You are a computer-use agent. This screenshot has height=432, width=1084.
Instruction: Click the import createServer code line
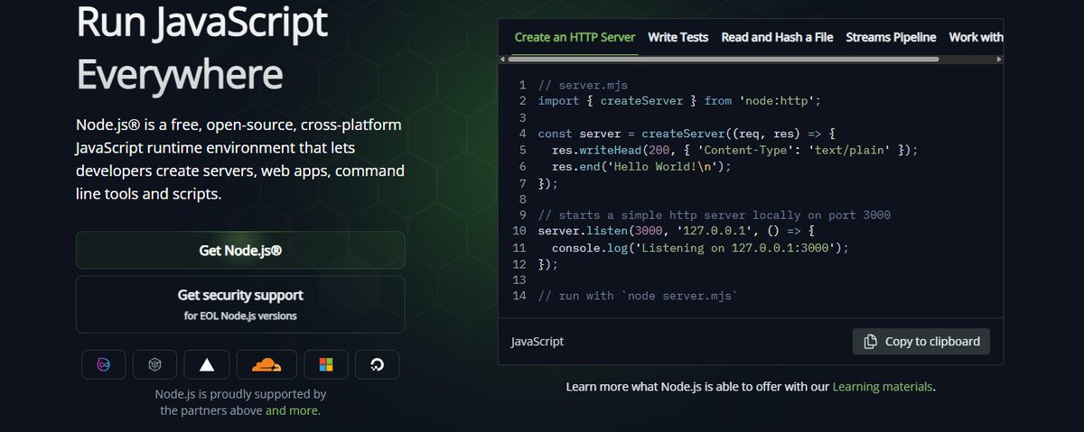tap(678, 100)
